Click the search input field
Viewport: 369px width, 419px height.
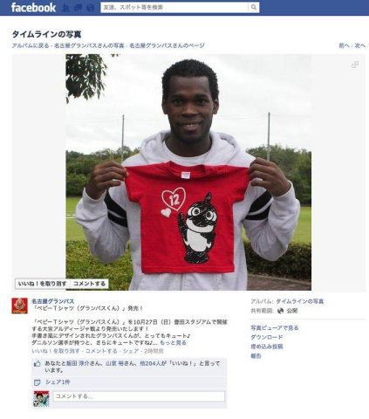pos(174,7)
